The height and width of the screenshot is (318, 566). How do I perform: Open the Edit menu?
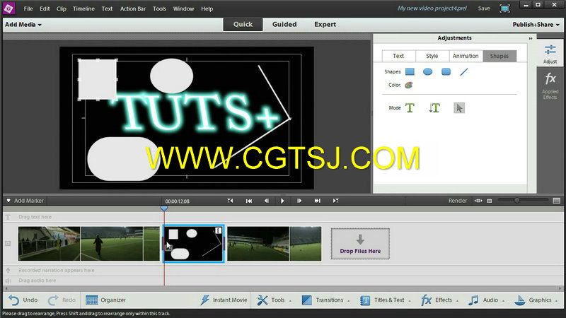pyautogui.click(x=45, y=8)
